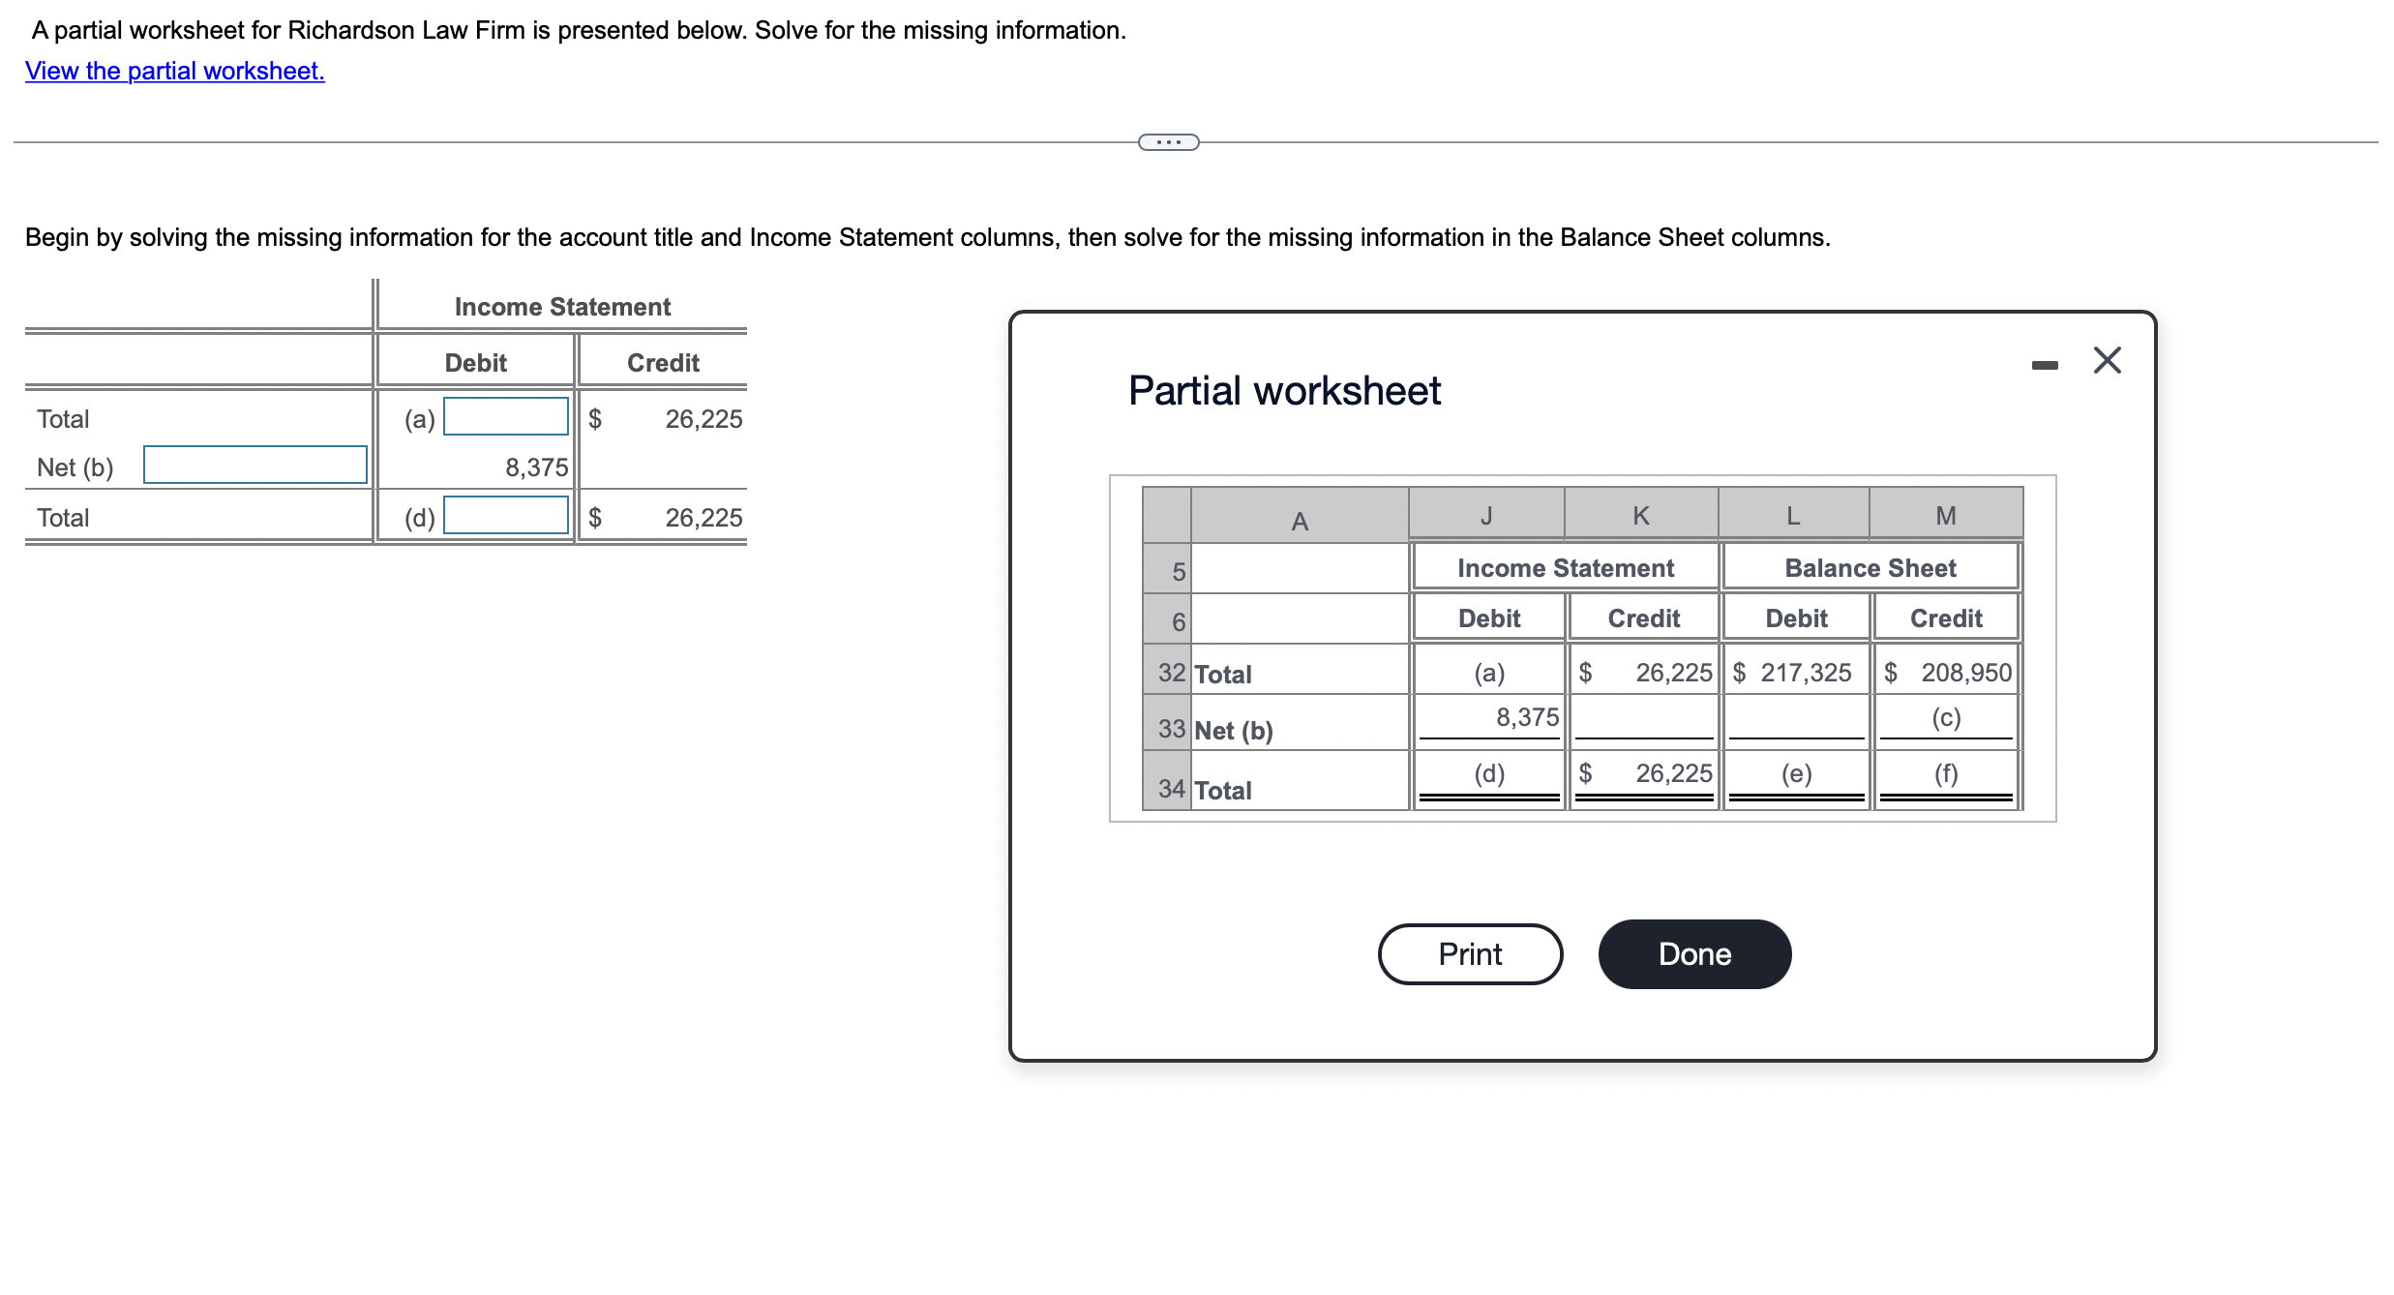Viewport: 2394px width, 1295px height.
Task: Select column header A in the worksheet
Action: (x=1298, y=516)
